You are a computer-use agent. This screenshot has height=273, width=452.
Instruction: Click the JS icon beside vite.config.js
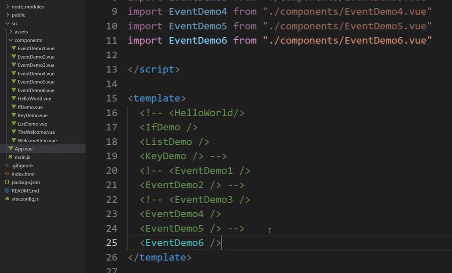coord(7,199)
